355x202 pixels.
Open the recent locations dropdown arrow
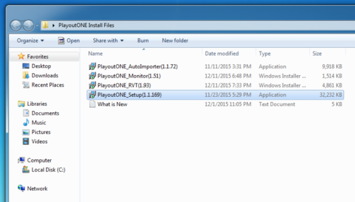[x=37, y=25]
